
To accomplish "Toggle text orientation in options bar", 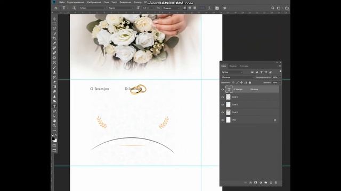I will tap(74, 8).
